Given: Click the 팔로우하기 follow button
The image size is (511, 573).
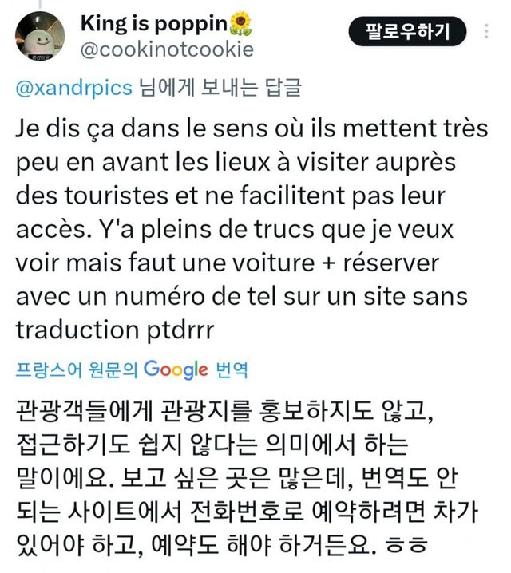Looking at the screenshot, I should tap(407, 31).
